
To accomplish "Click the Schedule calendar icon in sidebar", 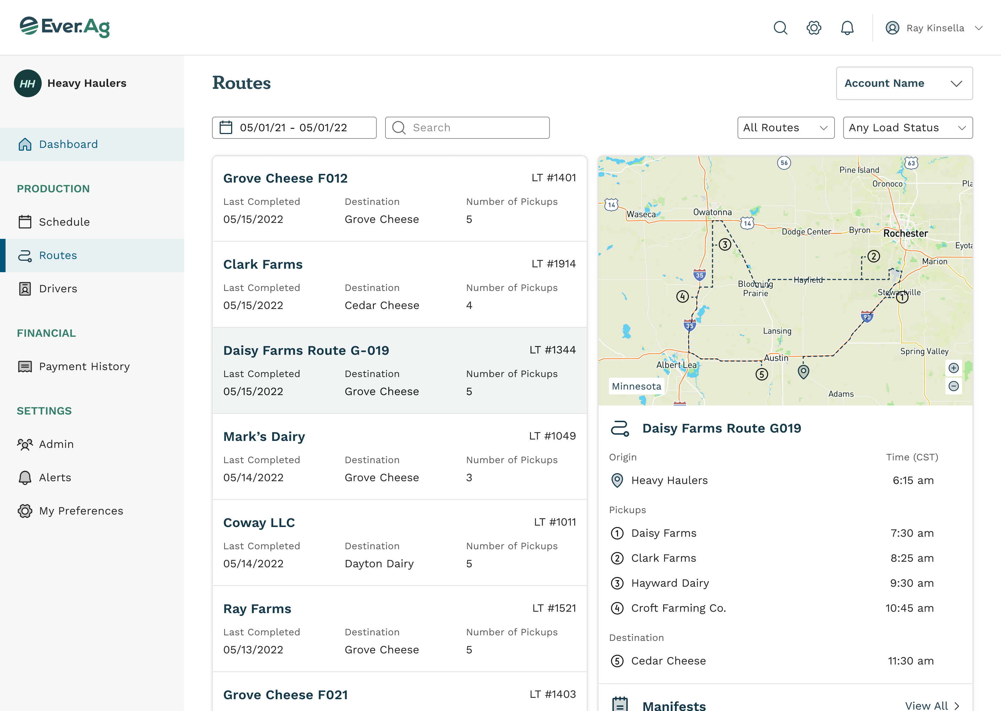I will coord(25,221).
